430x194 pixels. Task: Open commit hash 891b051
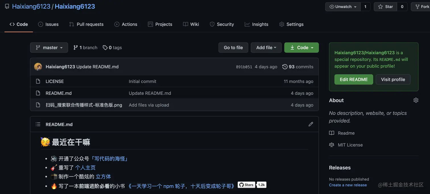244,67
